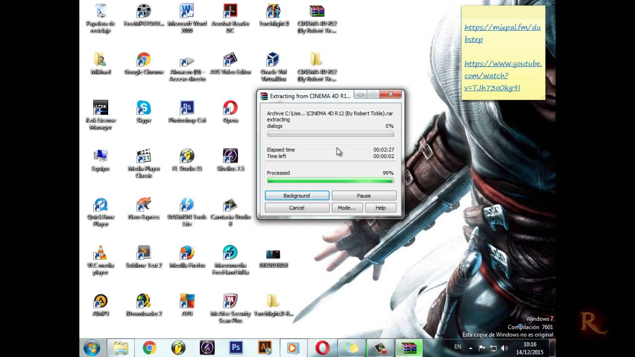Select the Equipo computer icon
This screenshot has height=357, width=635.
point(101,160)
